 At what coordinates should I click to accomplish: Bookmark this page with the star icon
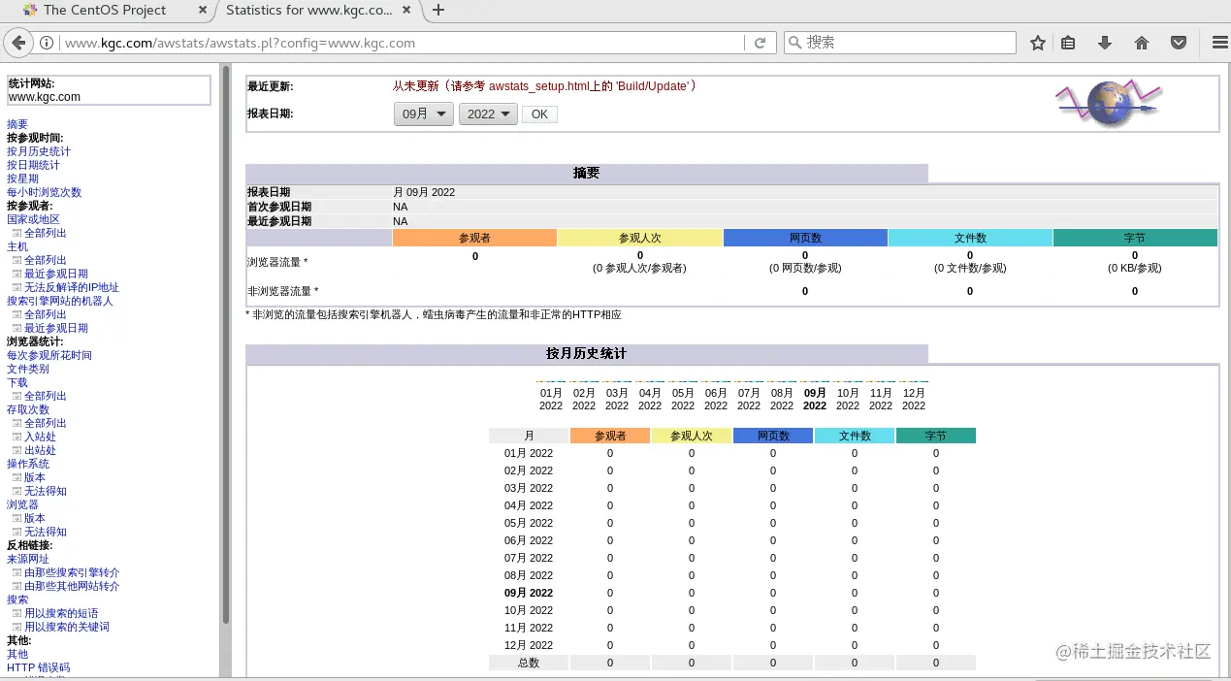[x=1037, y=43]
